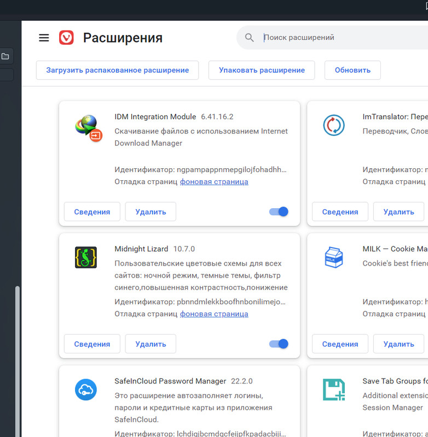
Task: Open details for MILK Cookie Manager
Action: tap(340, 344)
